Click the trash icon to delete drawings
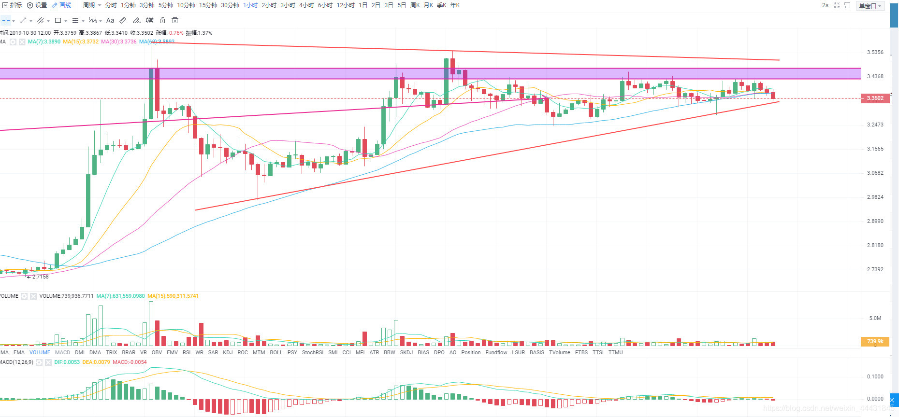Viewport: 899px width, 417px height. pyautogui.click(x=175, y=20)
